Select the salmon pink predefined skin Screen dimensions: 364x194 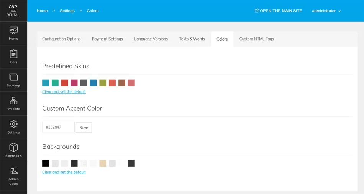coord(131,83)
